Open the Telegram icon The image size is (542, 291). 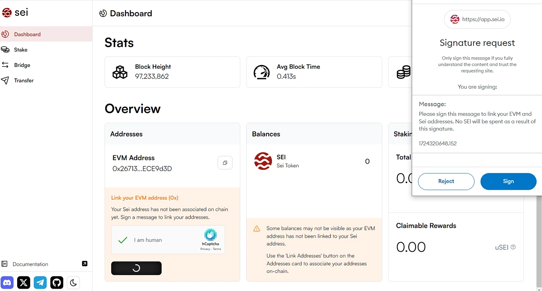pyautogui.click(x=40, y=283)
